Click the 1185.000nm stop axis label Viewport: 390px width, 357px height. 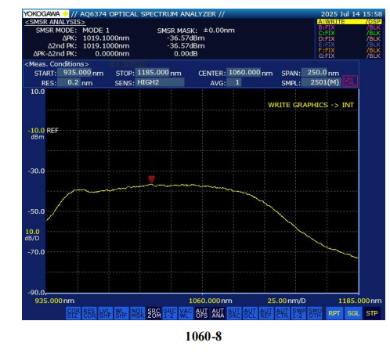point(359,301)
